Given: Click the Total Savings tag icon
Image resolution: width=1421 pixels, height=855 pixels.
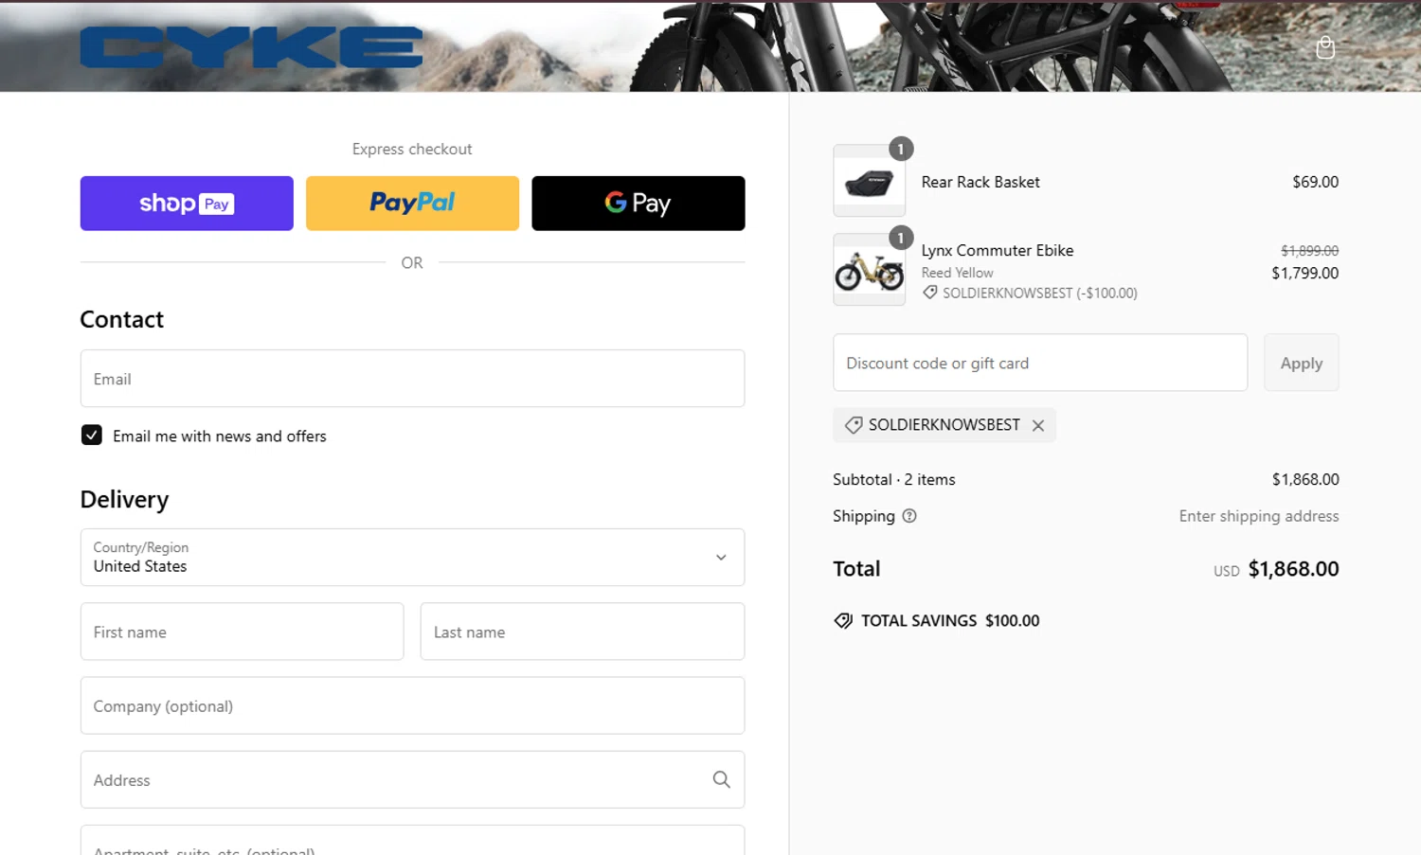Looking at the screenshot, I should click(843, 621).
